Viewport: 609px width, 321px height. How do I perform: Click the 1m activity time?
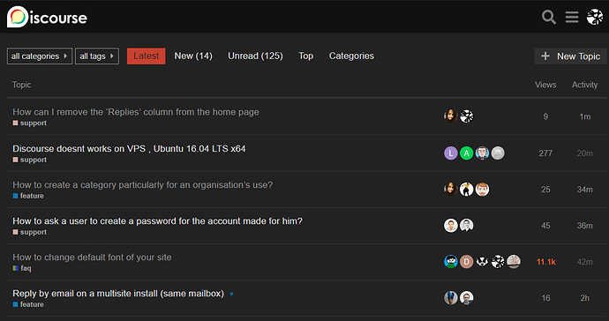[x=585, y=116]
